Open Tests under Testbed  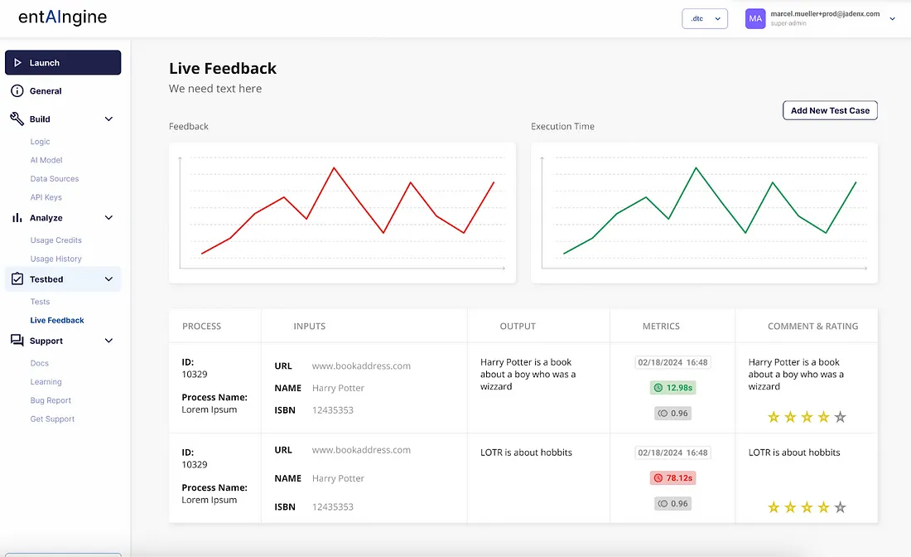click(x=40, y=302)
